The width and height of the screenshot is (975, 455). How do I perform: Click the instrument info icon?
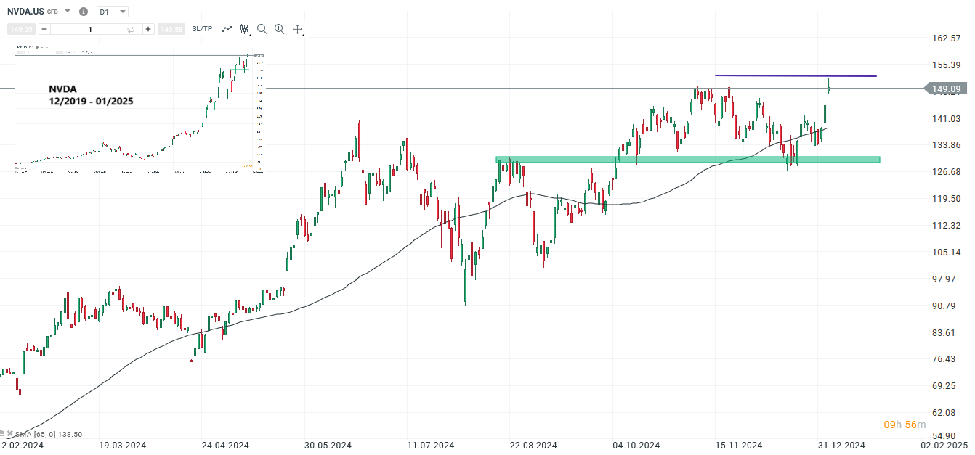[84, 11]
